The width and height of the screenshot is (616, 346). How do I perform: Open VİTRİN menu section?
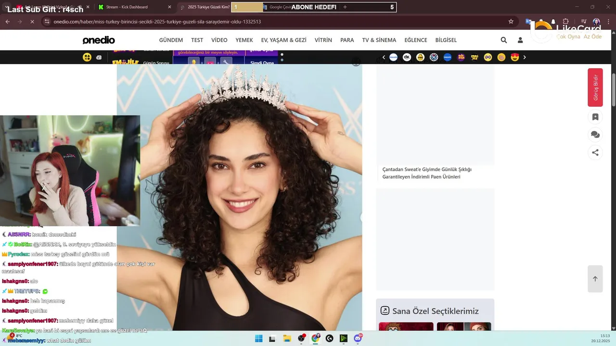[323, 40]
